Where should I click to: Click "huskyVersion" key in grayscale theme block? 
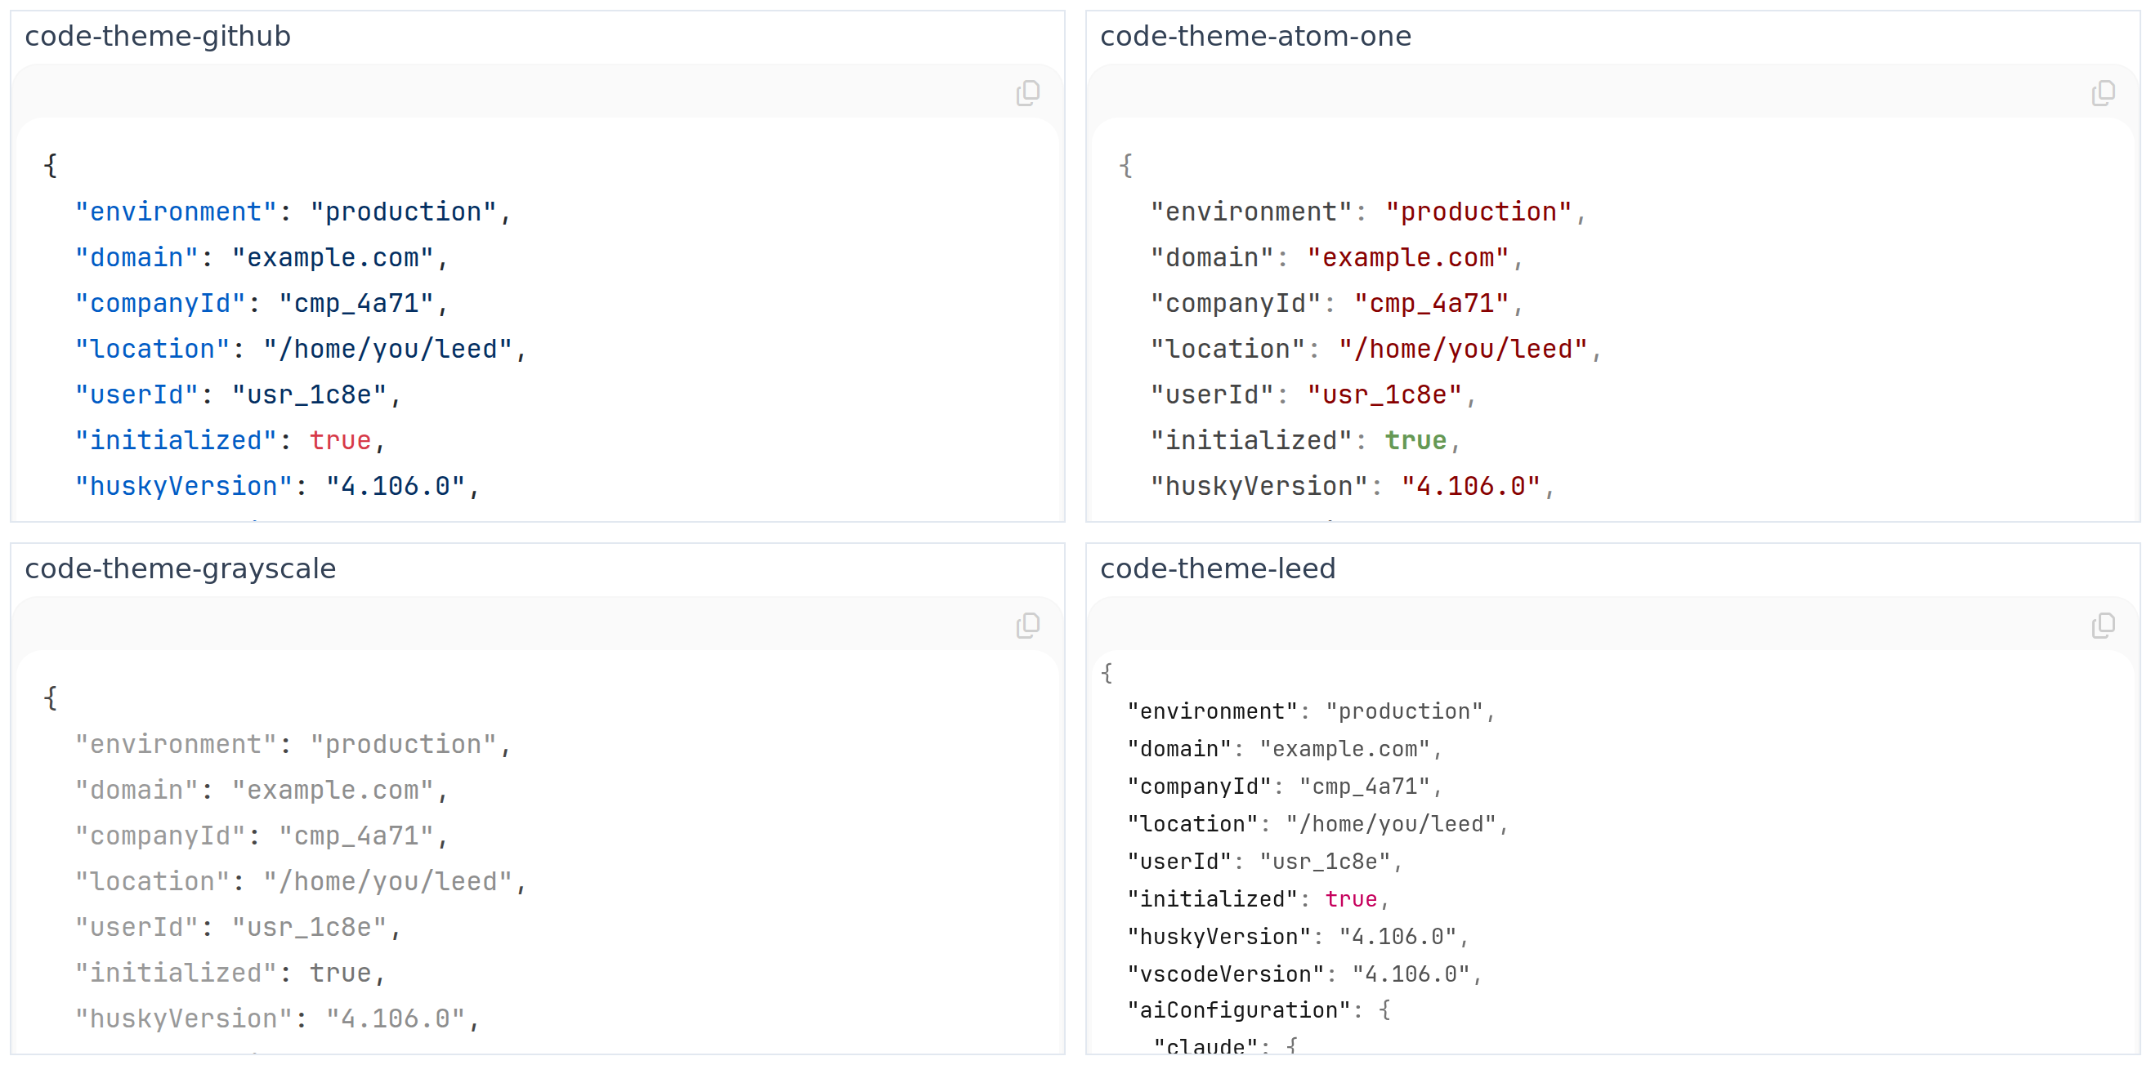[x=184, y=1019]
